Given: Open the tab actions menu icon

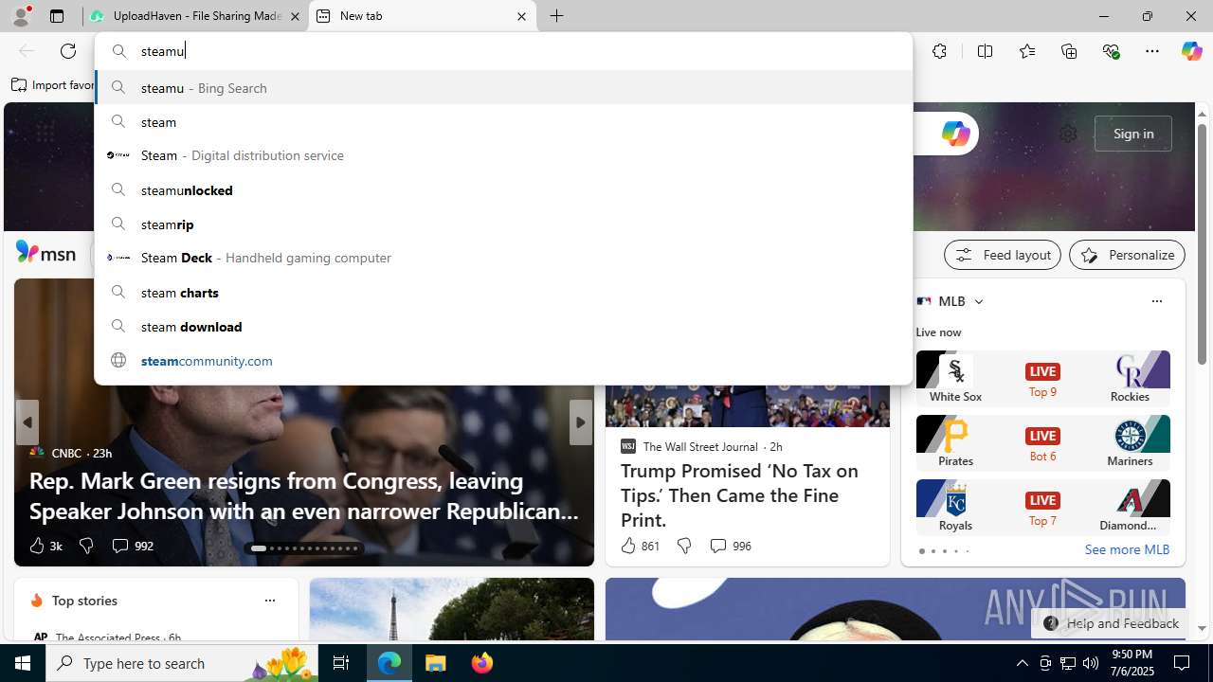Looking at the screenshot, I should (57, 16).
